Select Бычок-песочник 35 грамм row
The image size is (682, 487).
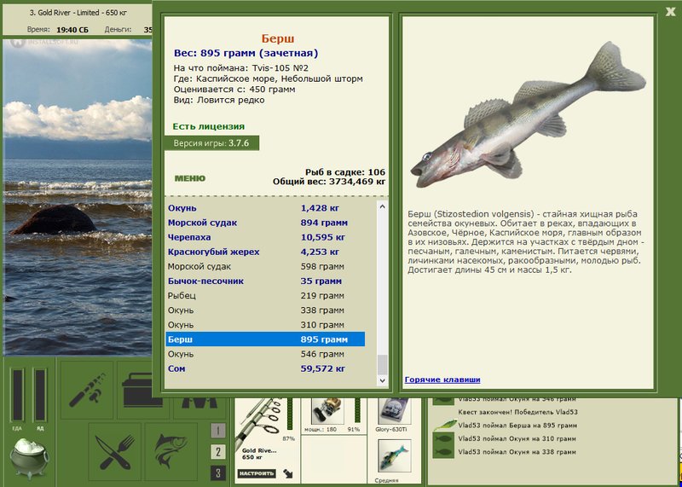coord(265,281)
